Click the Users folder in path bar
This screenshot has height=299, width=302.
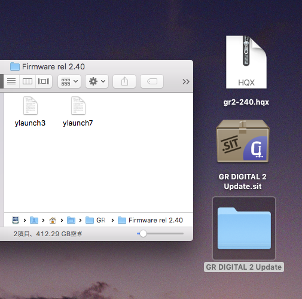click(34, 220)
